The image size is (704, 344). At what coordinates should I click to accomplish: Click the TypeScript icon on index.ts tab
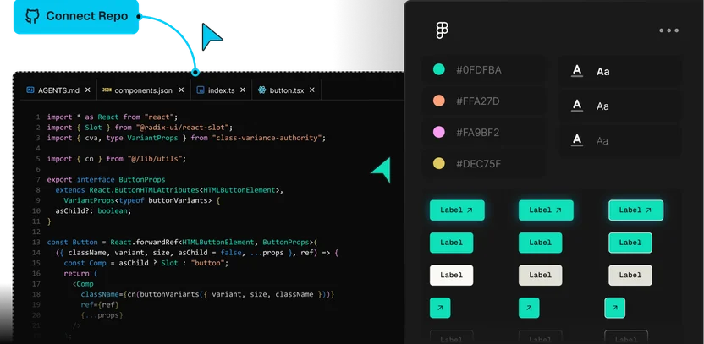pyautogui.click(x=201, y=90)
